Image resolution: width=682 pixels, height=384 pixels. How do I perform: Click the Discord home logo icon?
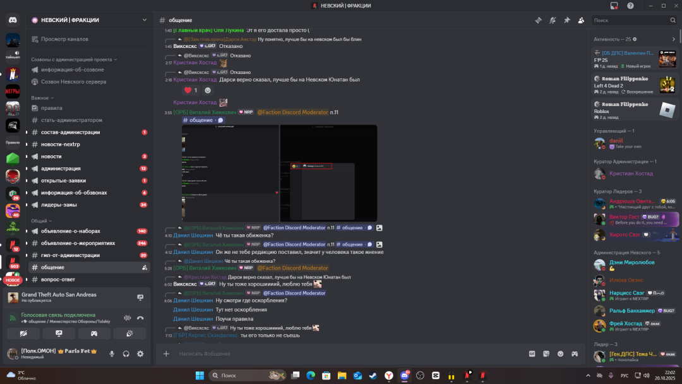pyautogui.click(x=13, y=20)
